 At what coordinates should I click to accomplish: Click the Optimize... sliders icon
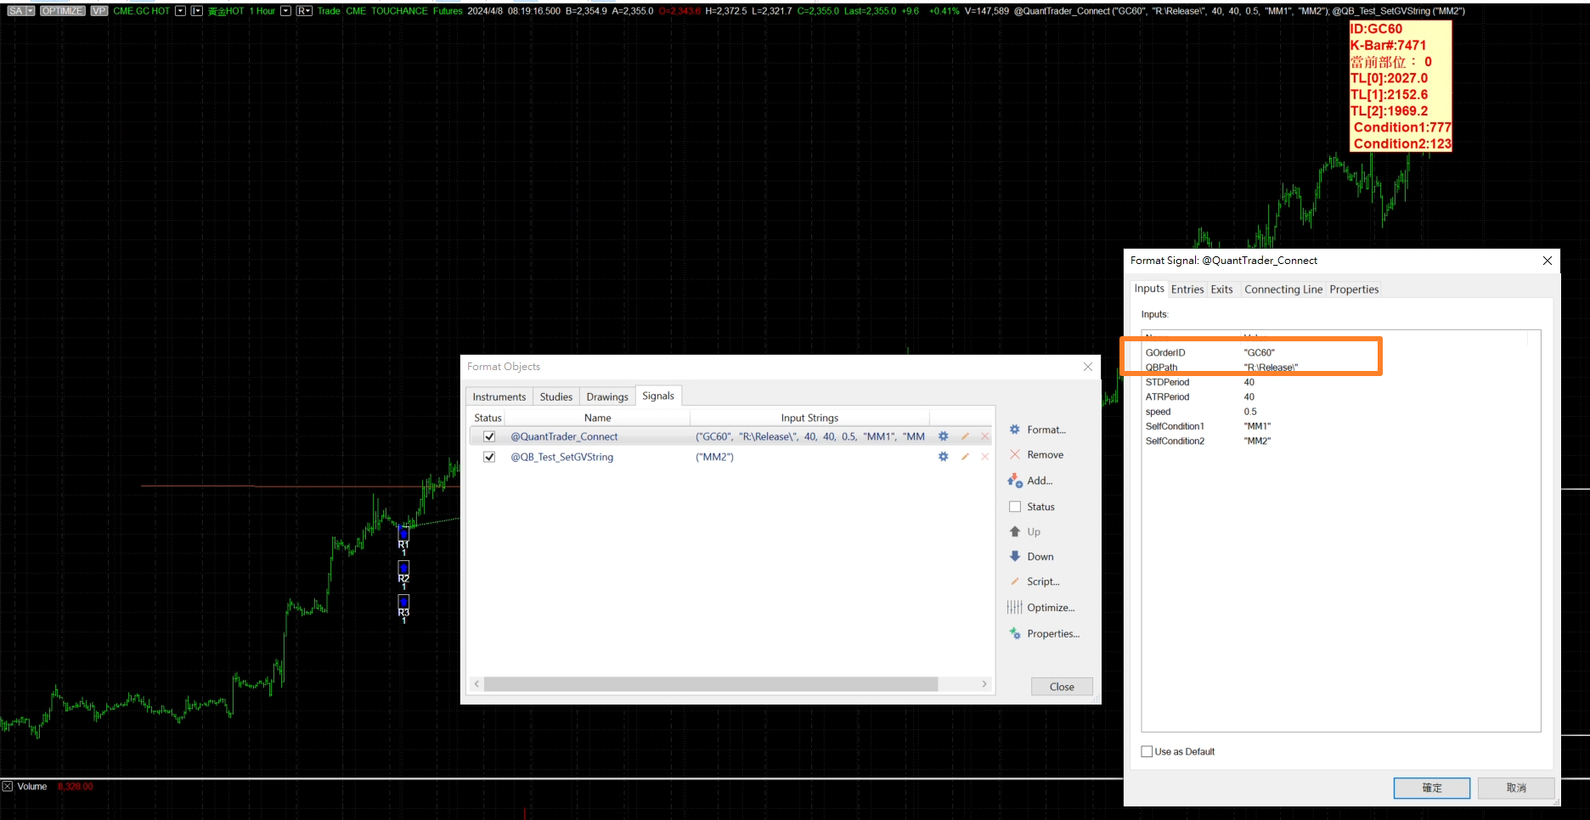pyautogui.click(x=1014, y=608)
